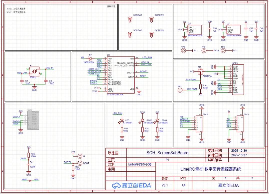
Task: Select the TP3 test point for 3V3A
Action: click(x=204, y=51)
